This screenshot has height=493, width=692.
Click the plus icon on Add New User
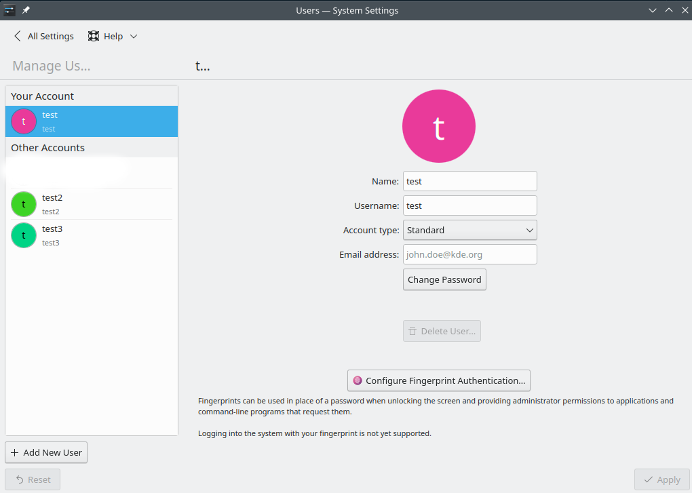(15, 452)
